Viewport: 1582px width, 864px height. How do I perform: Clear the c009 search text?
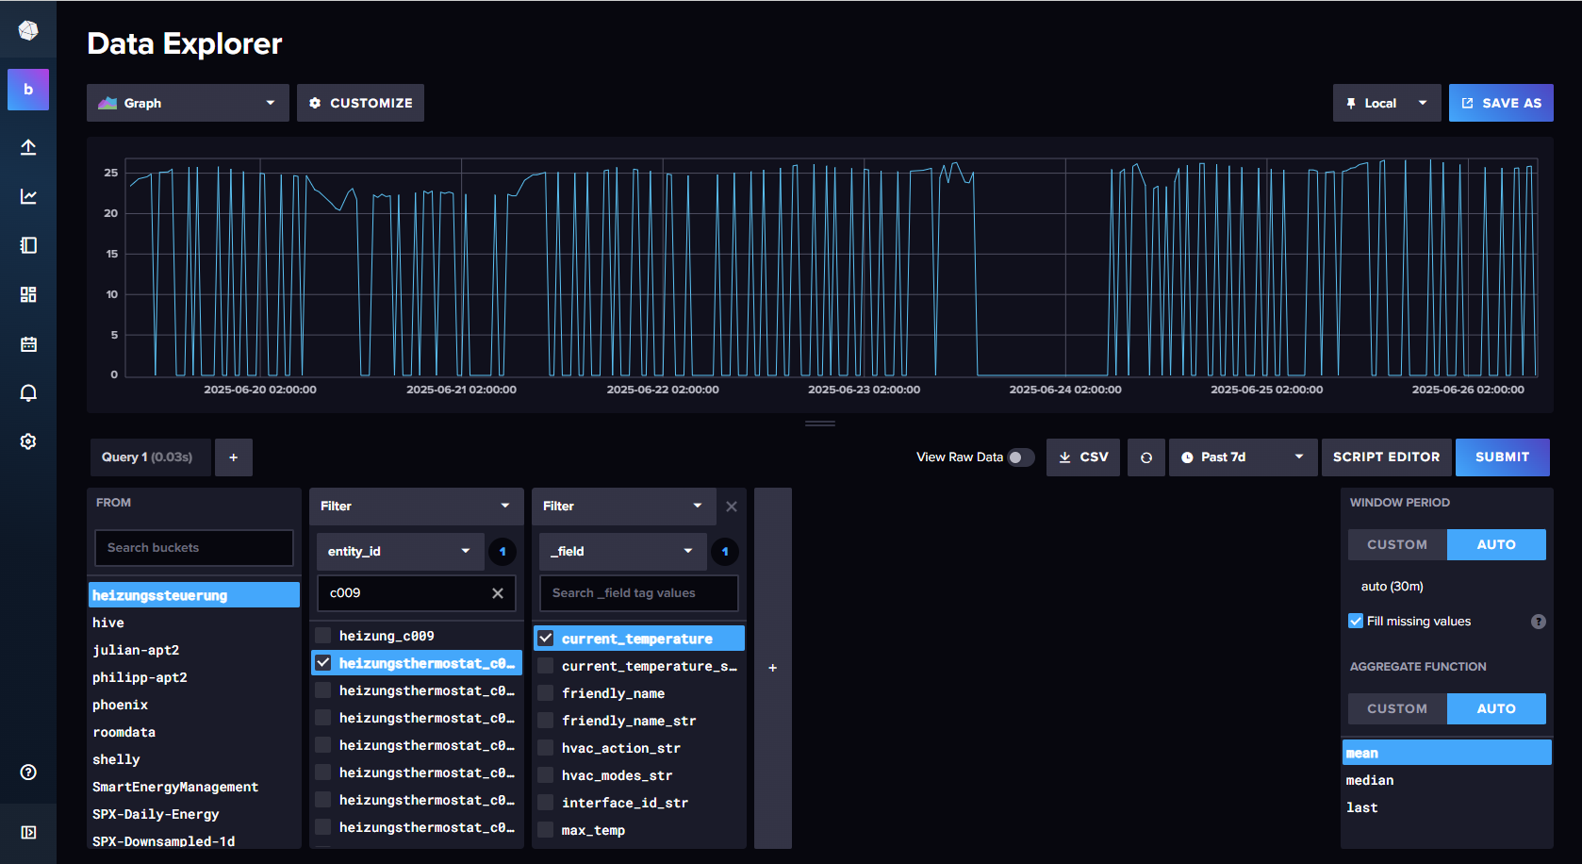[498, 593]
